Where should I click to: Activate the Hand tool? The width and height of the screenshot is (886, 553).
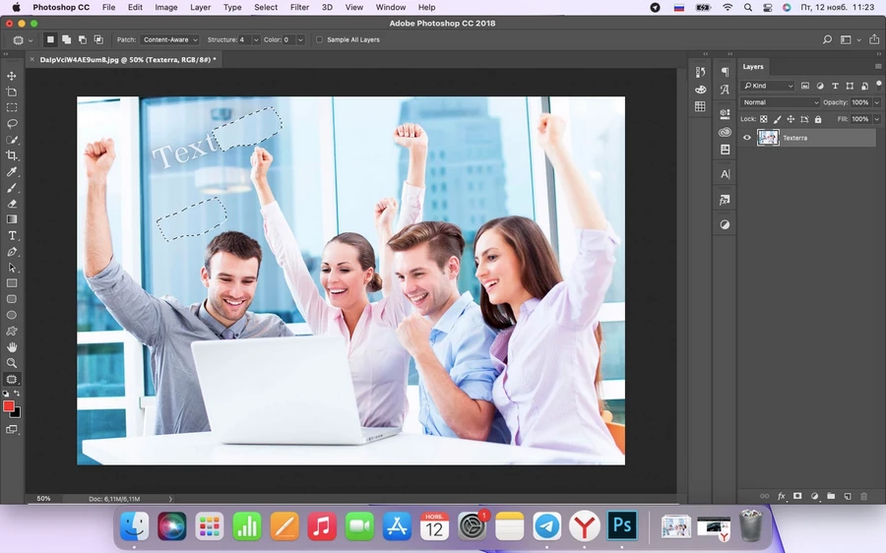[x=12, y=347]
